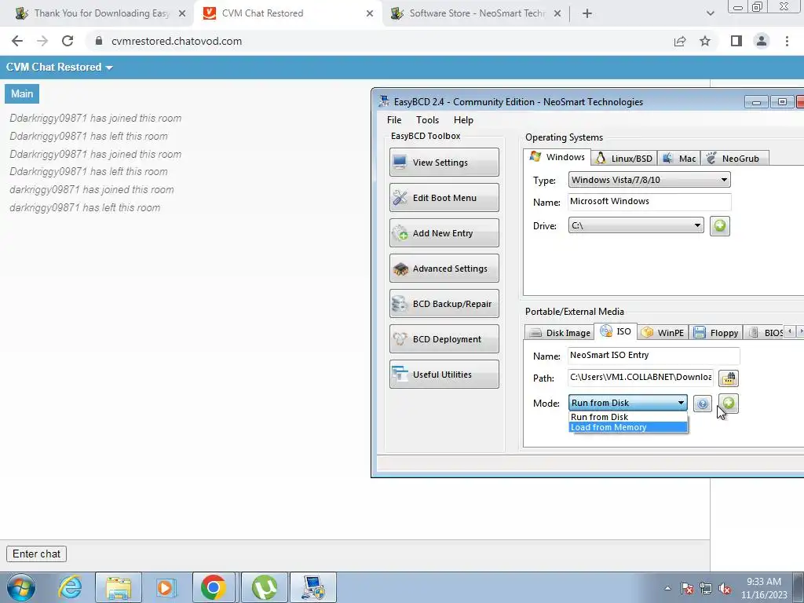
Task: Open the Add New Entry section
Action: click(444, 232)
